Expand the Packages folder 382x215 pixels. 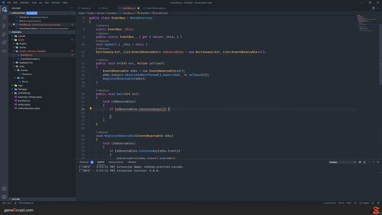pos(20,89)
